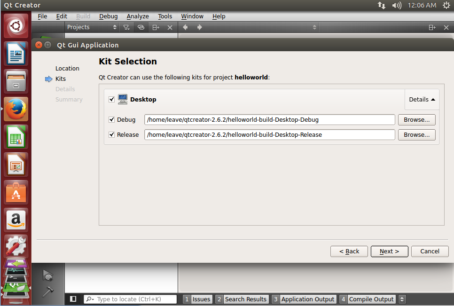This screenshot has height=306, width=454.
Task: Open the system session gear menu
Action: [x=446, y=5]
